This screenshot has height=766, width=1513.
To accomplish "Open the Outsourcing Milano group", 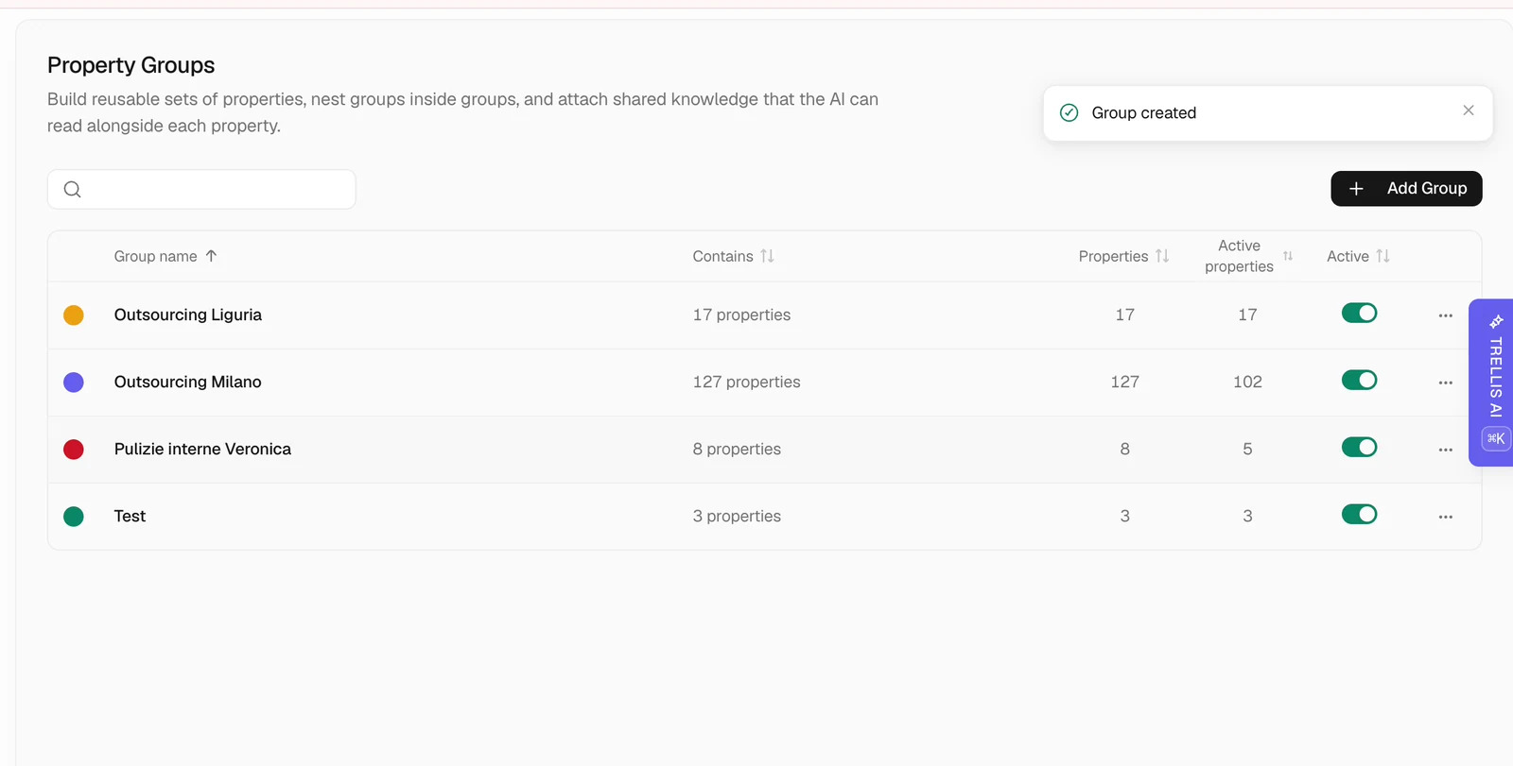I will tap(188, 382).
